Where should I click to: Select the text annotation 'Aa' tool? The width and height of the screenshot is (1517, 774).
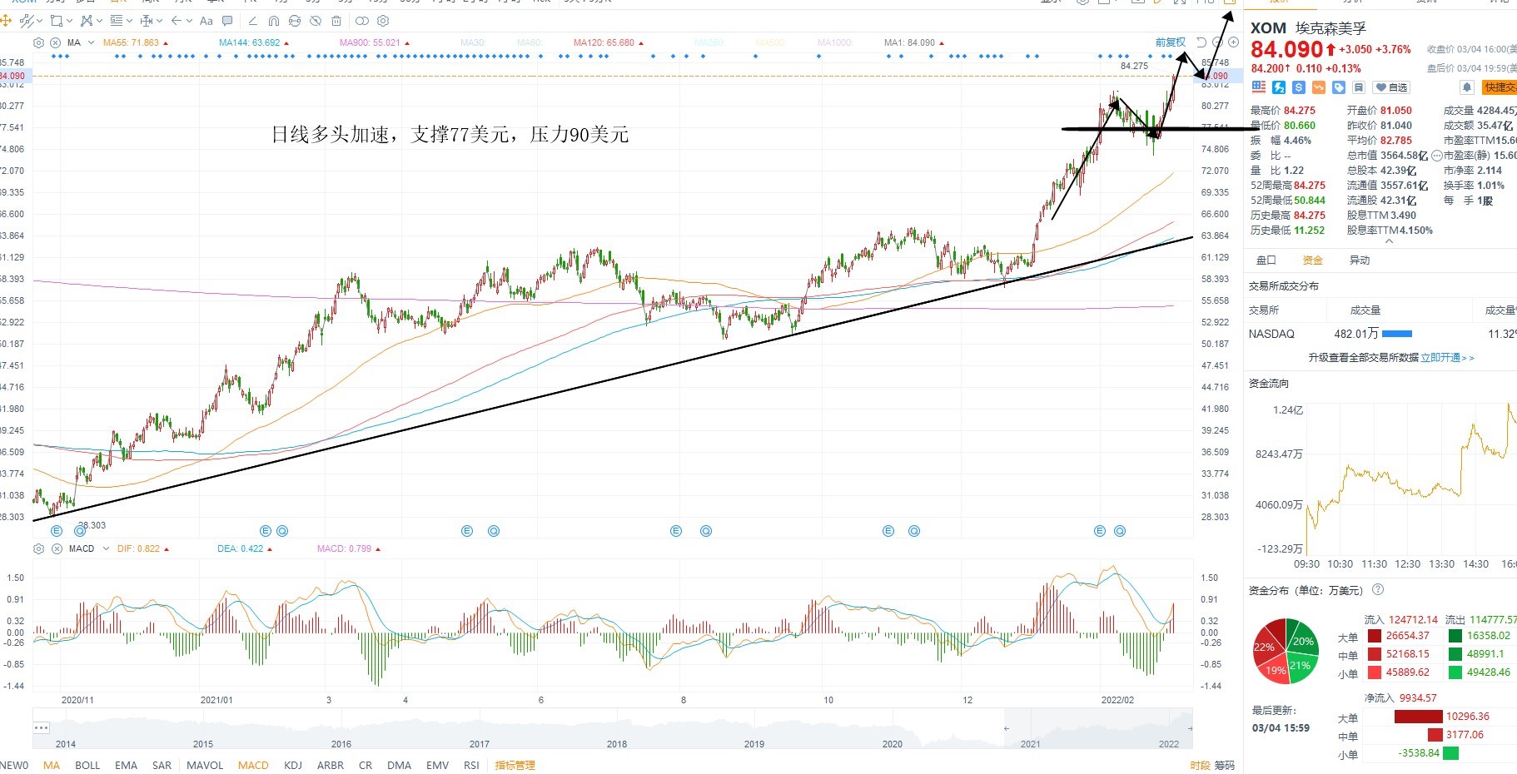point(206,20)
